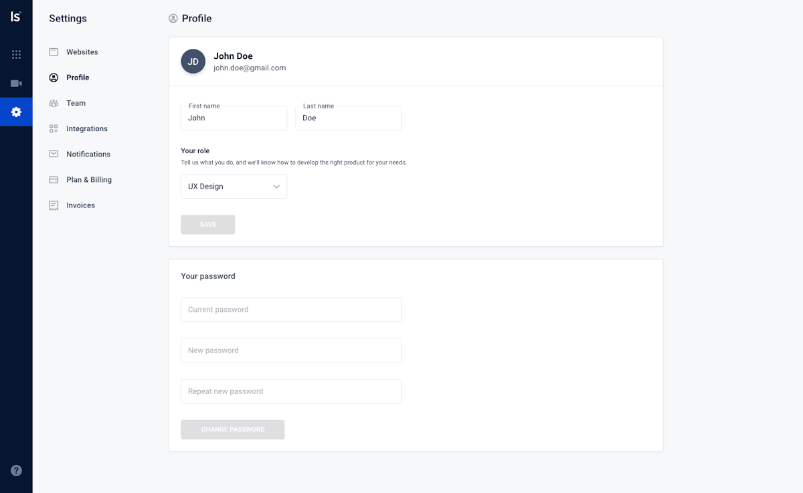803x493 pixels.
Task: Click the Invoices receipt icon
Action: (x=54, y=205)
